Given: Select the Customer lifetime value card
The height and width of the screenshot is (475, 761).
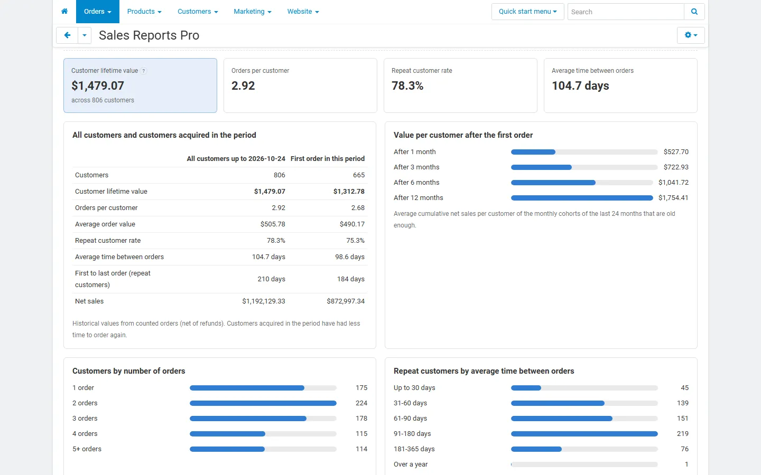Looking at the screenshot, I should (x=140, y=85).
